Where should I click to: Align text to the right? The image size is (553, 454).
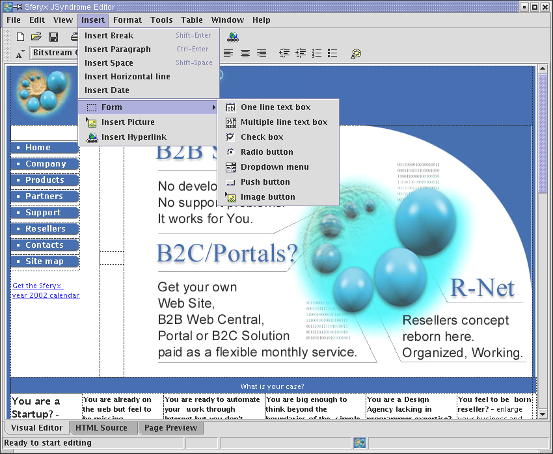262,53
